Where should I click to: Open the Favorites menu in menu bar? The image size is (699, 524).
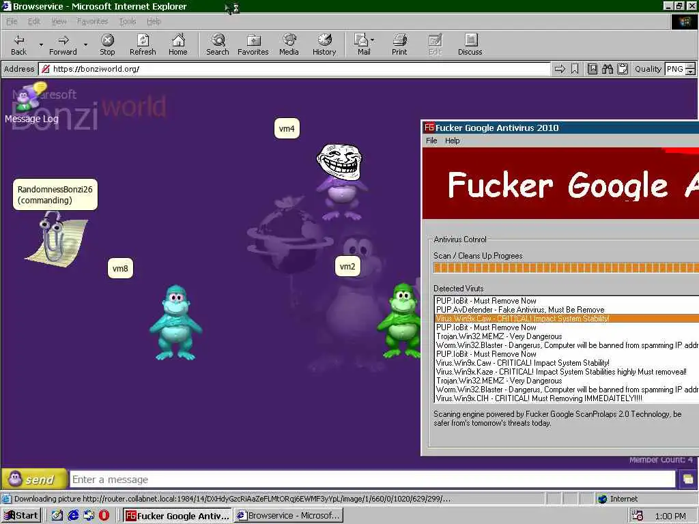(x=92, y=21)
